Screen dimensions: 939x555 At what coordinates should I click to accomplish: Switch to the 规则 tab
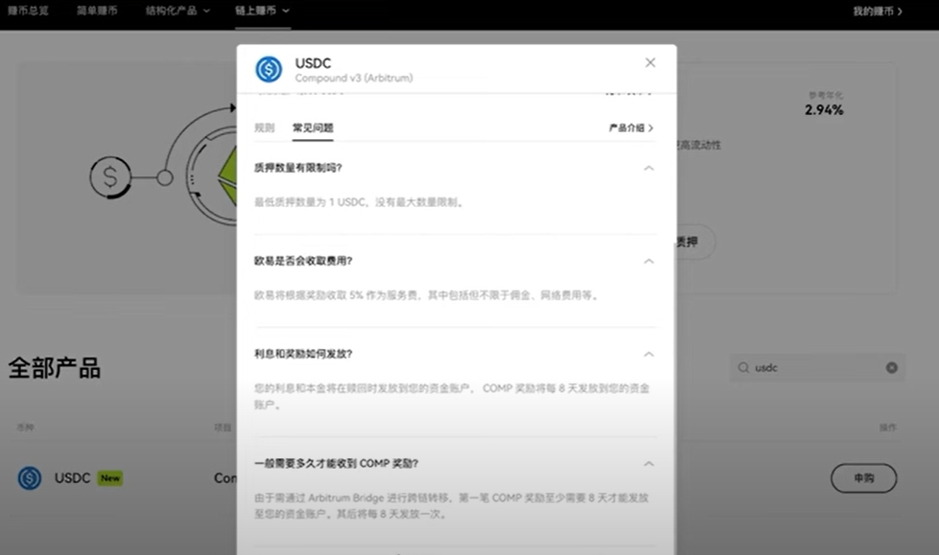pyautogui.click(x=264, y=127)
